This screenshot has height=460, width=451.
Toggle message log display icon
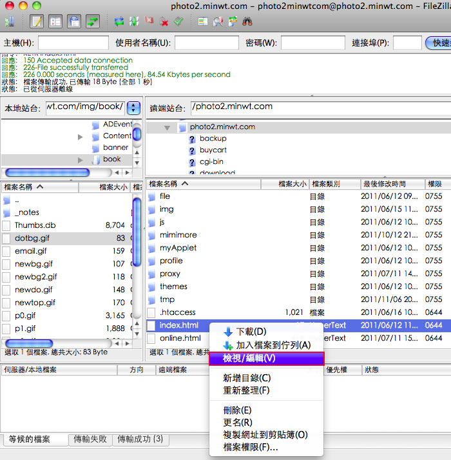[37, 21]
